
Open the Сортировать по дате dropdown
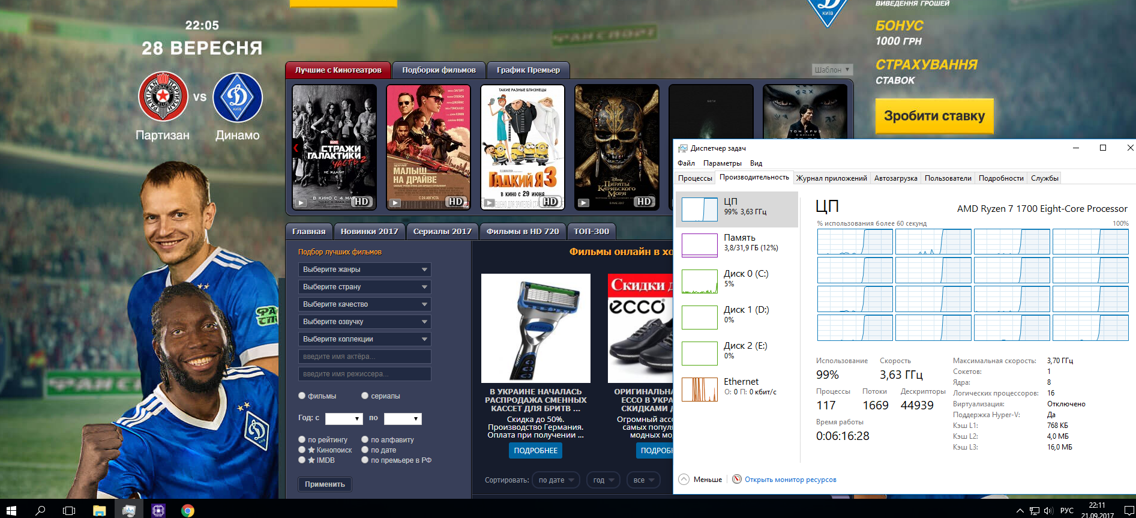point(556,480)
